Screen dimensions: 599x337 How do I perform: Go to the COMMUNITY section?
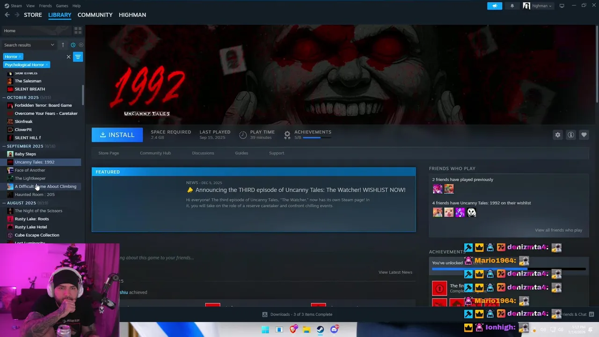pos(95,15)
